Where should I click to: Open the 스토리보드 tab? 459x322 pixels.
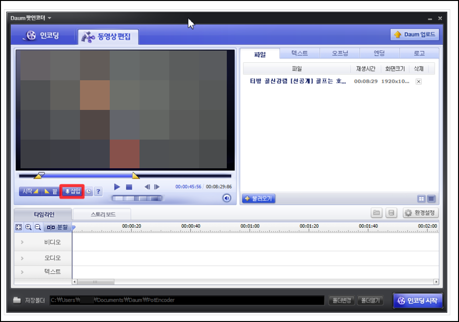tap(103, 215)
